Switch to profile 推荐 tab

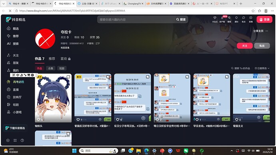pyautogui.click(x=52, y=59)
